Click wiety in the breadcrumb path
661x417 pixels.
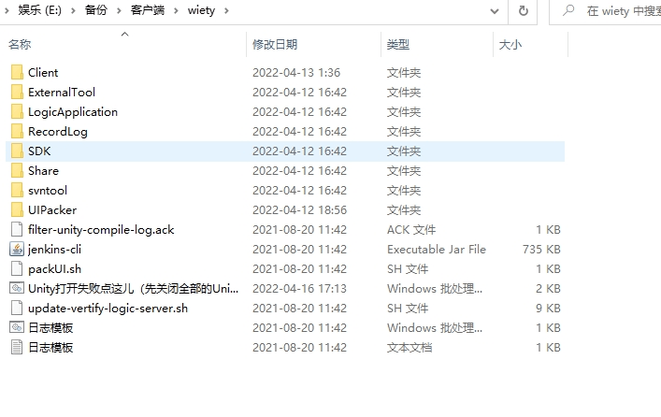[201, 10]
